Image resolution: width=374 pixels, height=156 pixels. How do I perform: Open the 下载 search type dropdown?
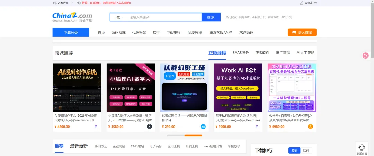[118, 17]
